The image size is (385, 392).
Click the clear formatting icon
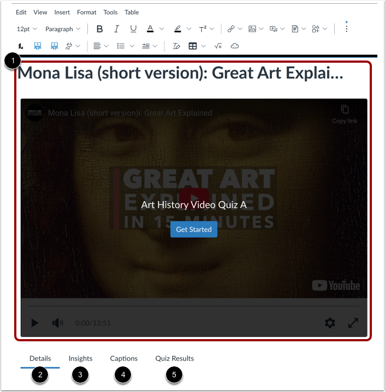[x=176, y=46]
